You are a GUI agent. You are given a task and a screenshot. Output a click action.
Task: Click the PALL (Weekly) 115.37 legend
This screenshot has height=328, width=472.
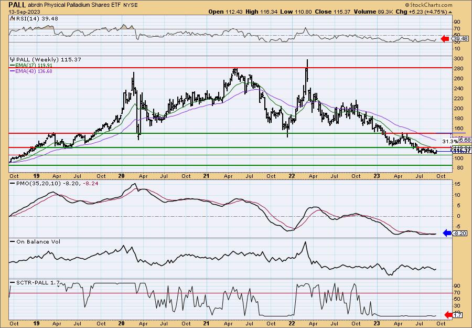[48, 59]
